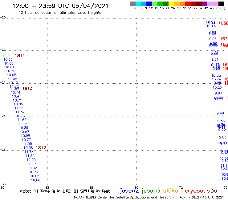This screenshot has width=228, height=200.
Task: Click the wave height value 10.77
Action: (26, 140)
